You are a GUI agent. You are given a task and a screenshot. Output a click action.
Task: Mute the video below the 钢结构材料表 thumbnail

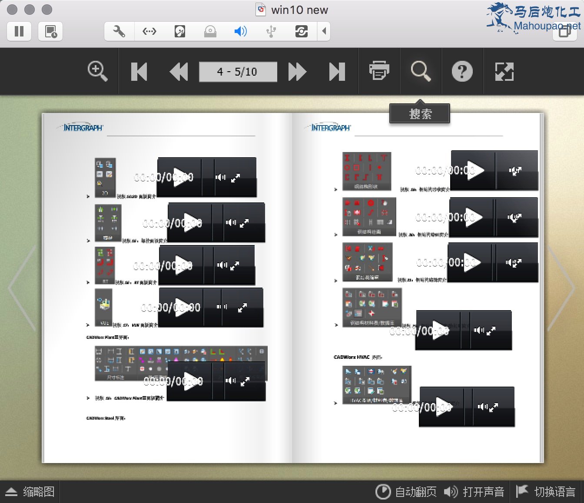[479, 330]
